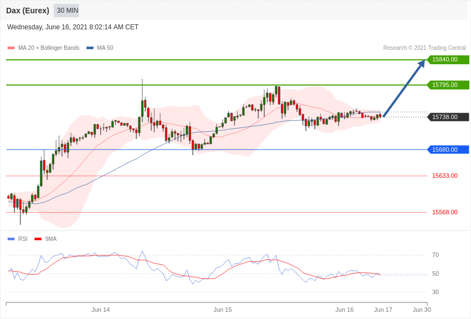Click the RSI 30 level label
The image size is (471, 319).
click(436, 292)
